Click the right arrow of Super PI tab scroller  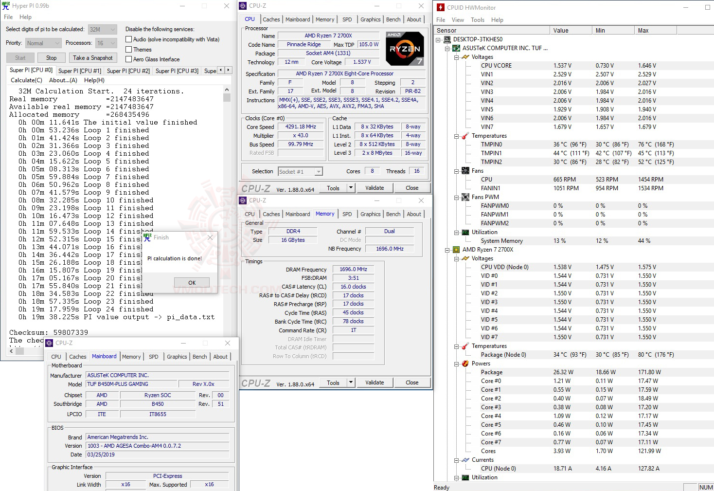coord(228,70)
